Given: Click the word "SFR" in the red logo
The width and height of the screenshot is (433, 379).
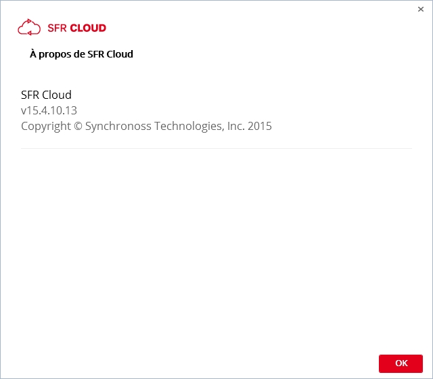Looking at the screenshot, I should [57, 28].
